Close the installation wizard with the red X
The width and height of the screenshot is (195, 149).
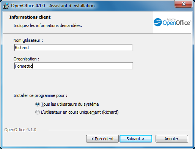pyautogui.click(x=184, y=4)
